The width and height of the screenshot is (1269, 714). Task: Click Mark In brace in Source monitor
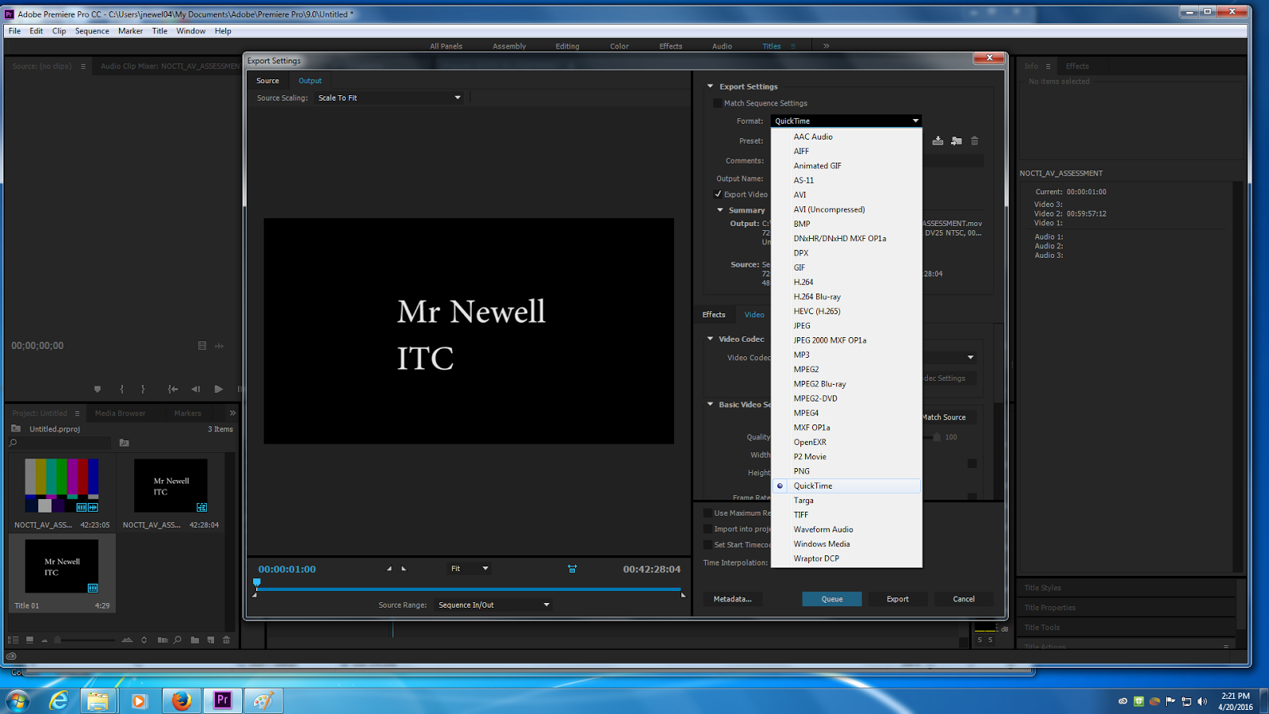[x=121, y=389]
